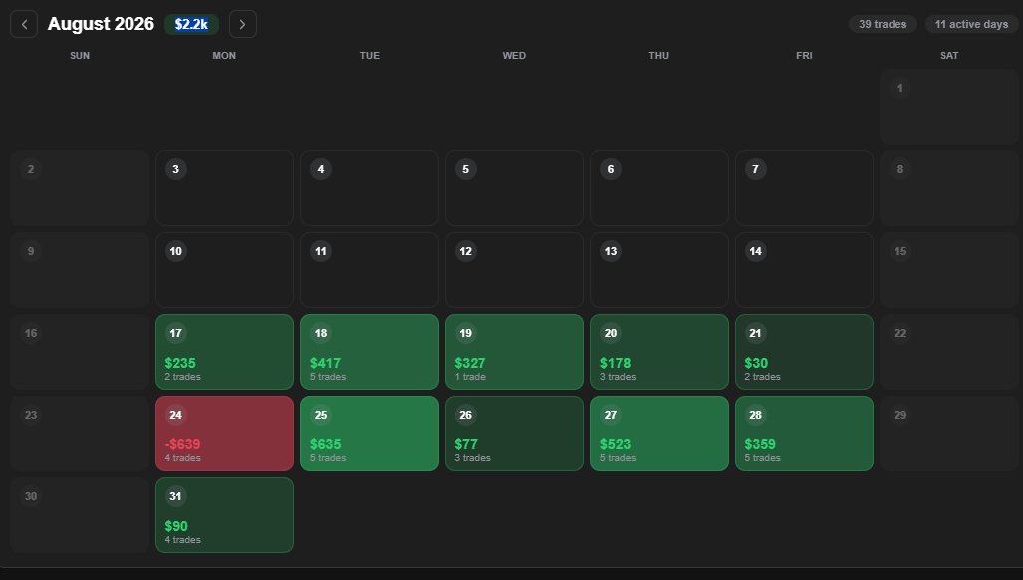Click the $90 profit value

tap(176, 526)
